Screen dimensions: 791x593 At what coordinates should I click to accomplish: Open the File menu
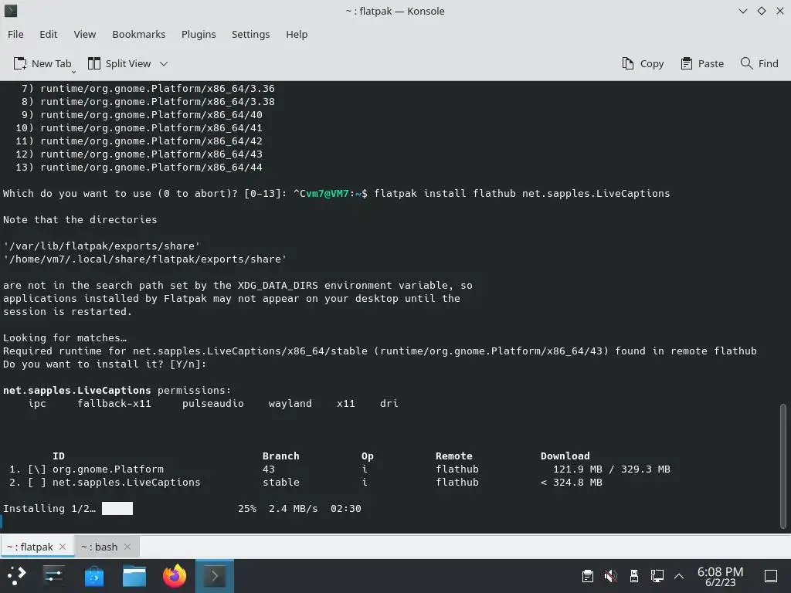(15, 34)
